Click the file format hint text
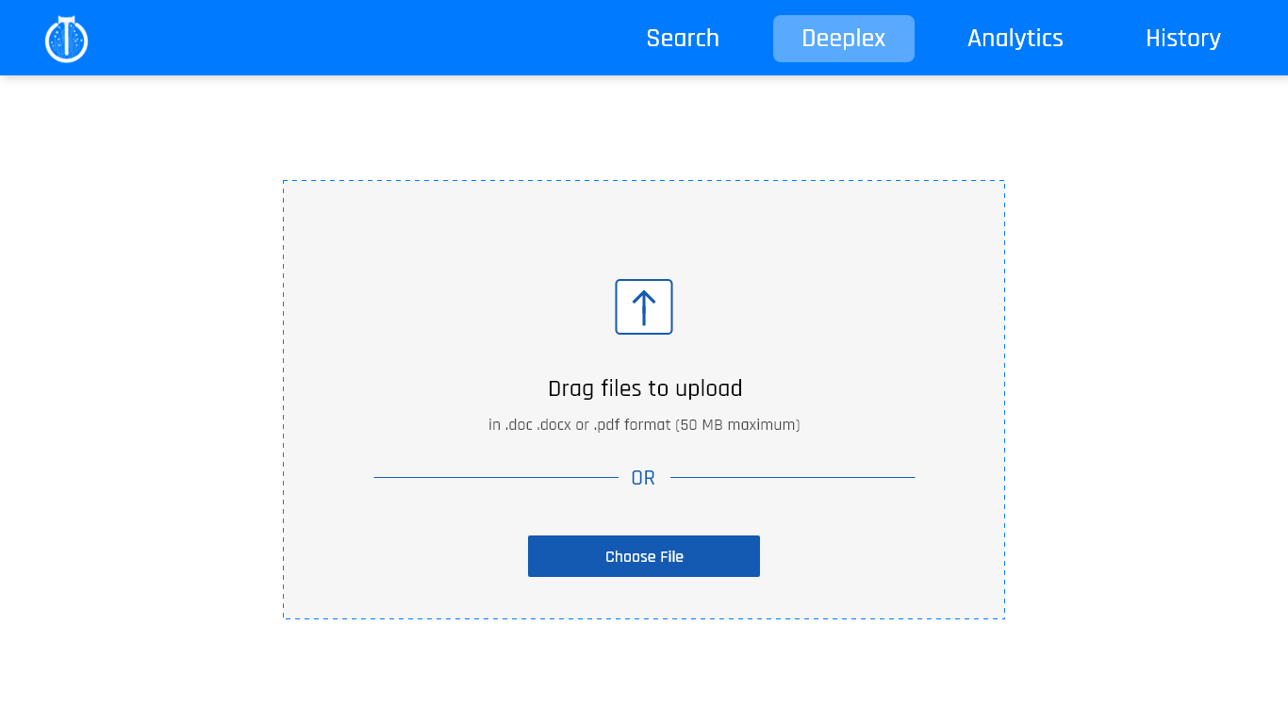1288x724 pixels. coord(644,425)
